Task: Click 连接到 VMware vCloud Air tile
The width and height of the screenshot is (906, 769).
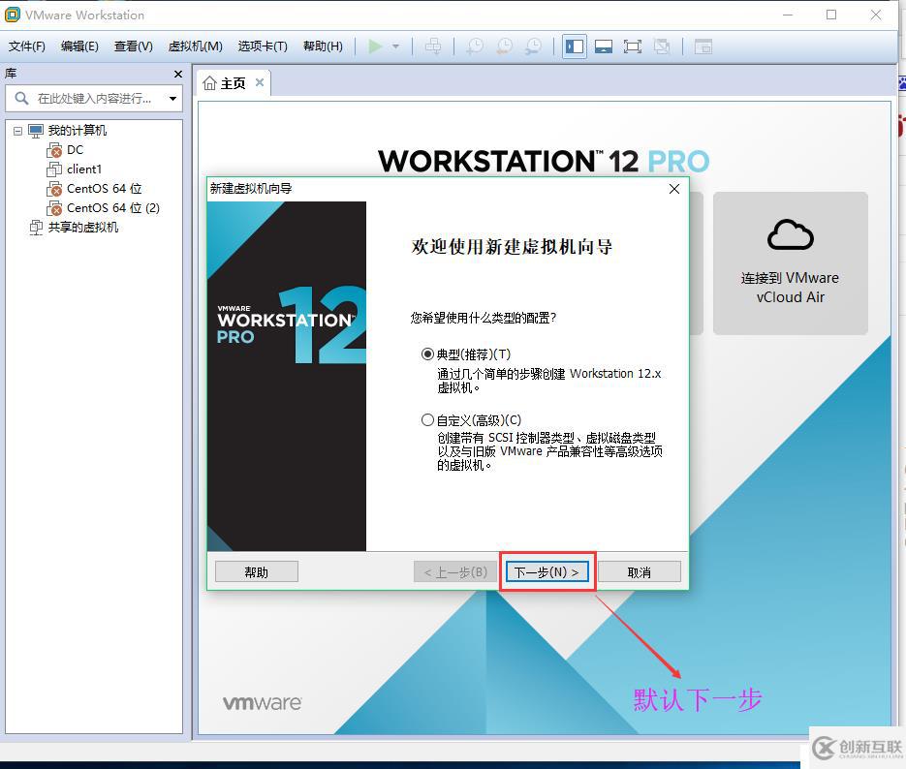Action: point(791,263)
